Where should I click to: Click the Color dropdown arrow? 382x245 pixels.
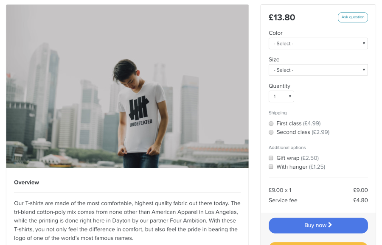click(x=364, y=44)
